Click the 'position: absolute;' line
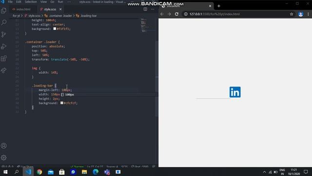Image resolution: width=312 pixels, height=176 pixels. point(48,46)
